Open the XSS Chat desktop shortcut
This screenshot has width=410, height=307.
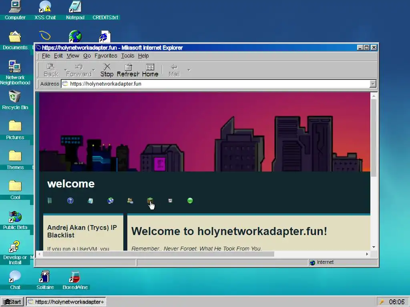tap(45, 10)
